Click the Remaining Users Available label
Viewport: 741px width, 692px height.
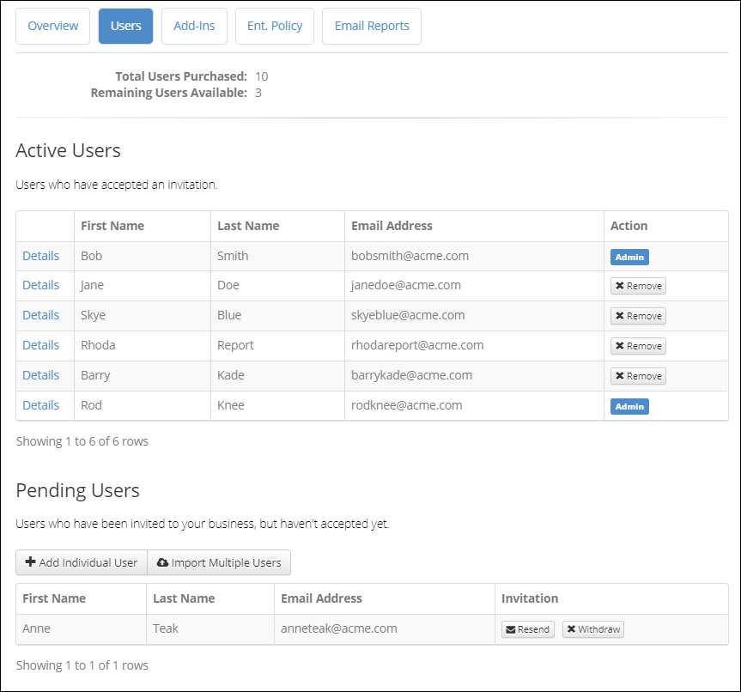pos(169,93)
